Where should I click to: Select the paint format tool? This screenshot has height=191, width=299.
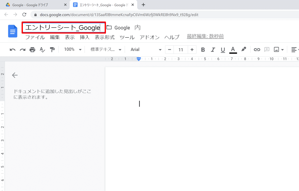pyautogui.click(x=52, y=50)
